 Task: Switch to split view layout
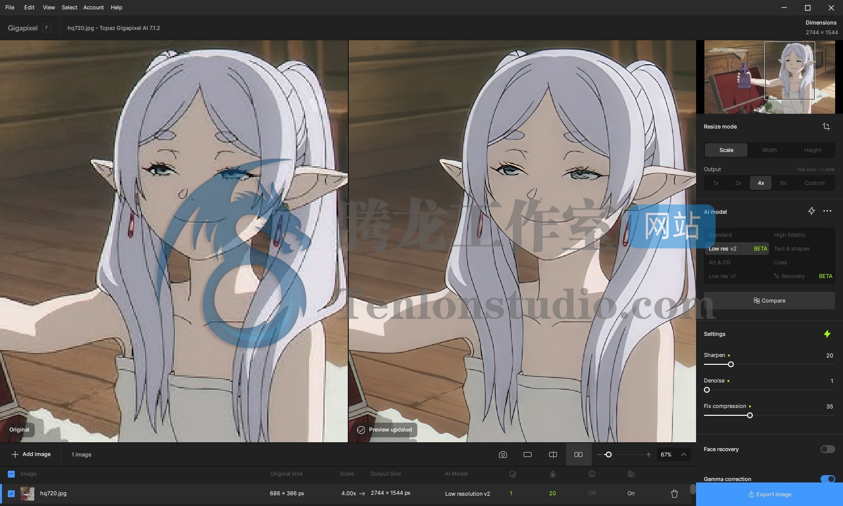(553, 455)
